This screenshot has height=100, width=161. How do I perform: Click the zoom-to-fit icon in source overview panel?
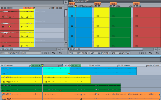[142, 53]
